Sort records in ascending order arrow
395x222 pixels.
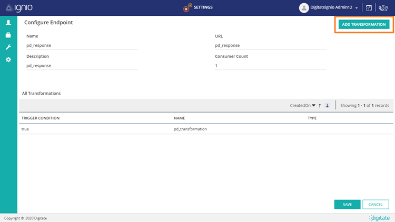(320, 106)
